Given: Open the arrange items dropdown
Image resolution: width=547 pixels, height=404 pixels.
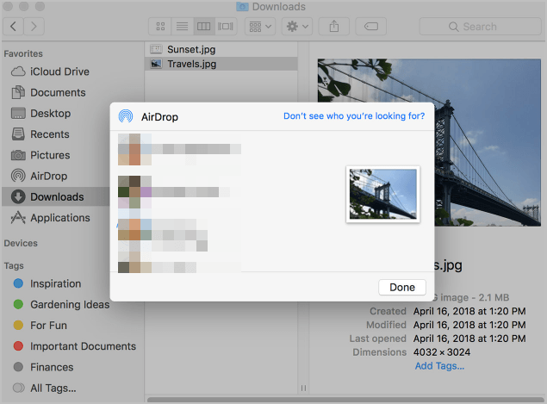Looking at the screenshot, I should pos(260,27).
